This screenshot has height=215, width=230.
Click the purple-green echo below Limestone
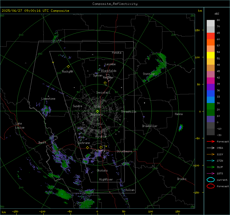46,110
